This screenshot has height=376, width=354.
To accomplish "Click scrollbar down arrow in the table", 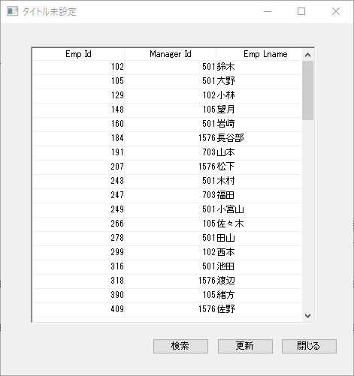I will (x=307, y=316).
